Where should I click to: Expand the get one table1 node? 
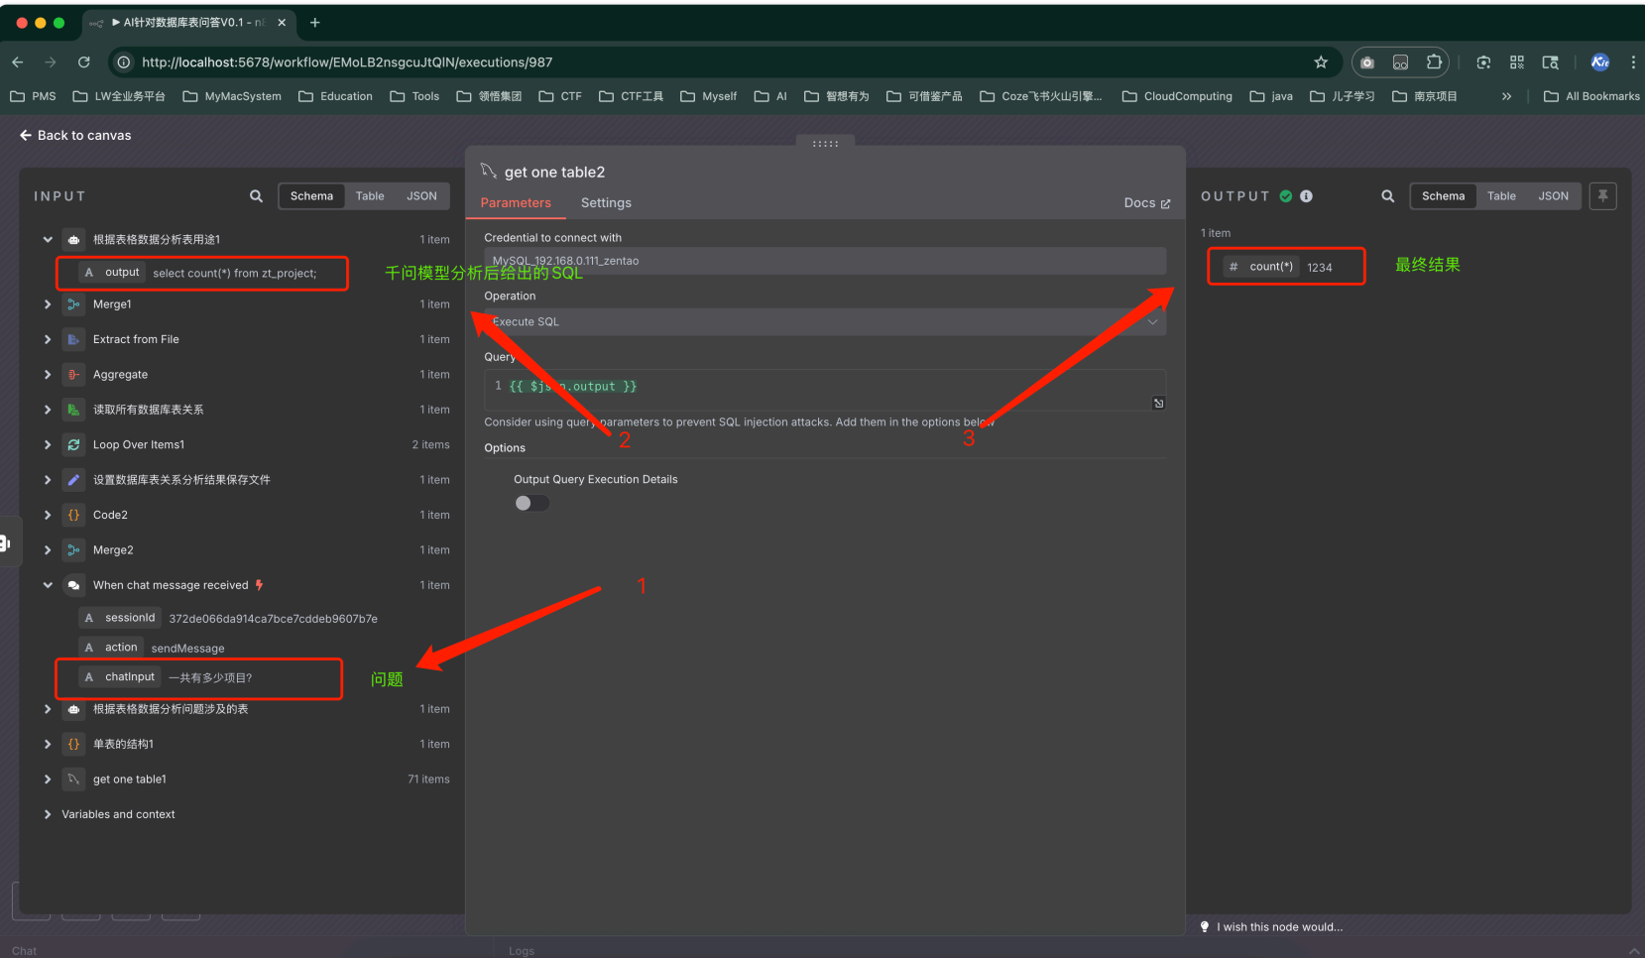coord(48,779)
